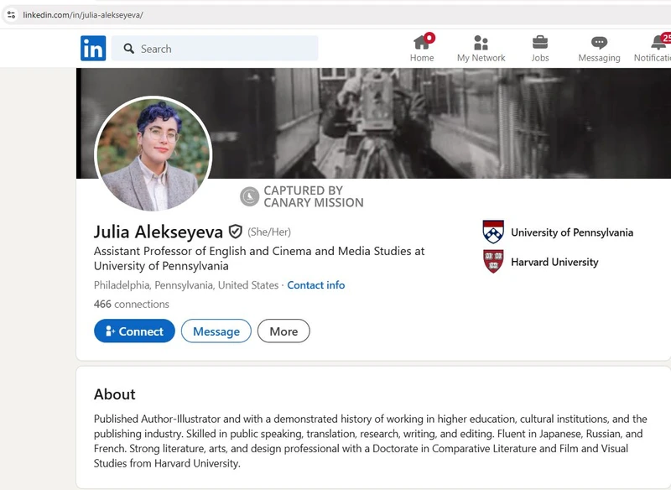Viewport: 671px width, 490px height.
Task: Open the More options dropdown
Action: pos(283,331)
